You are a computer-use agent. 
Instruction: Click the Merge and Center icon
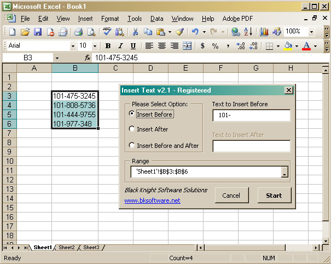tap(187, 46)
